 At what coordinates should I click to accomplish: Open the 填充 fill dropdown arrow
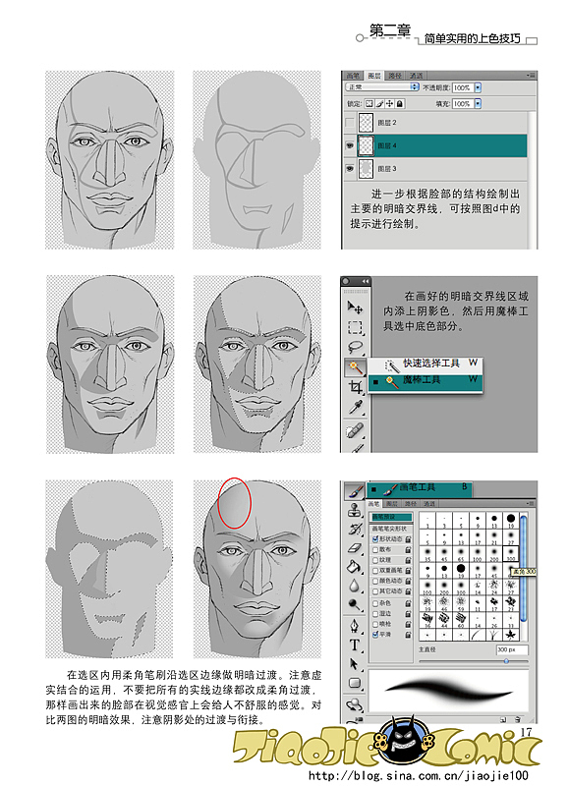pos(478,104)
